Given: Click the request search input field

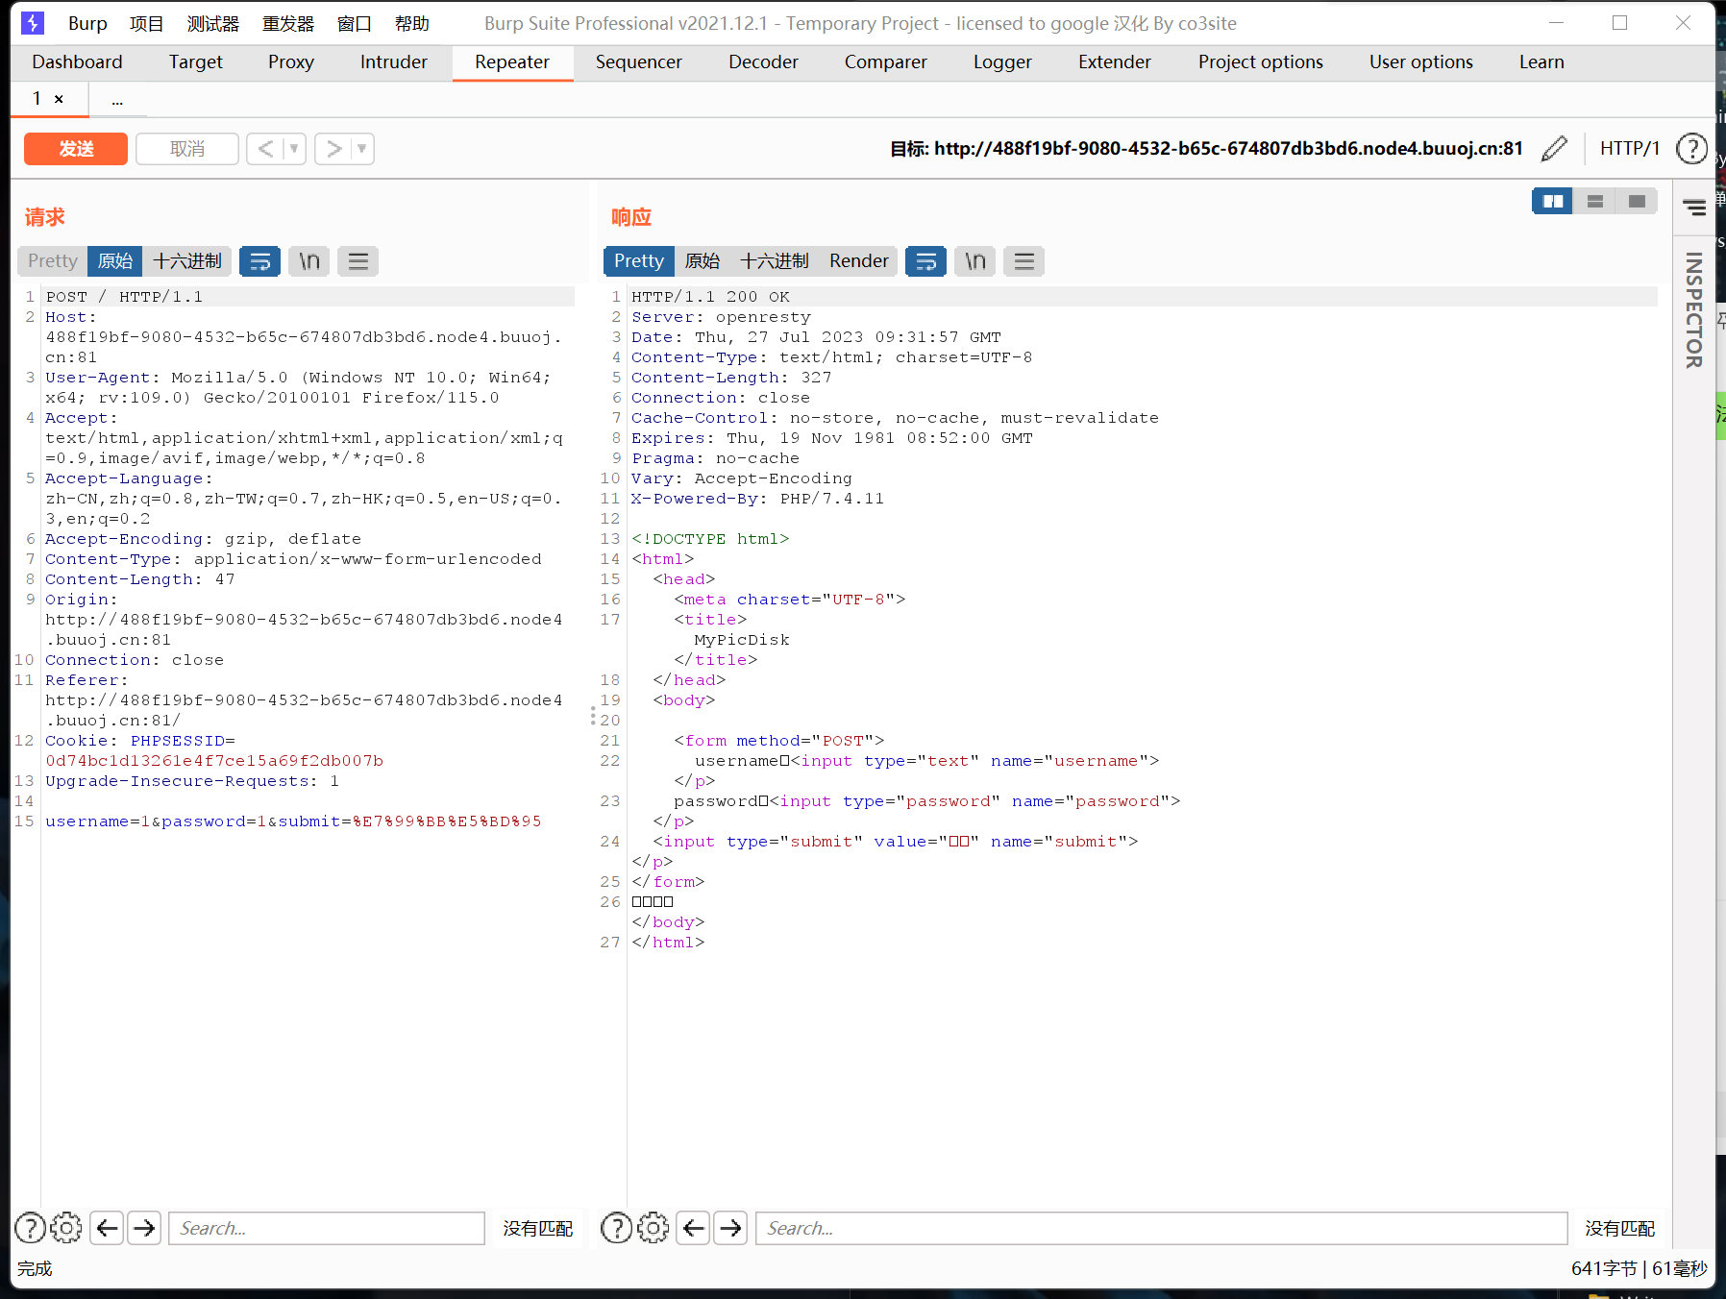Looking at the screenshot, I should 327,1228.
